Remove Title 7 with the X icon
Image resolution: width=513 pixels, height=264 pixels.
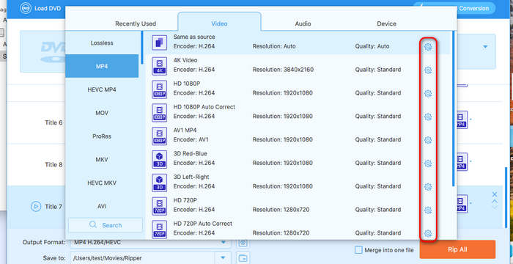pos(495,194)
